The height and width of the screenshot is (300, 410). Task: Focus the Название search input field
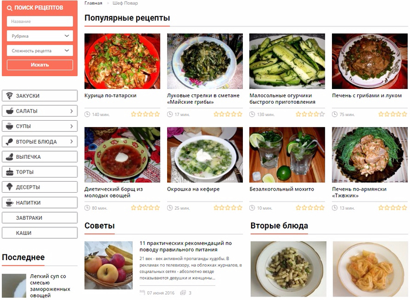coord(40,22)
